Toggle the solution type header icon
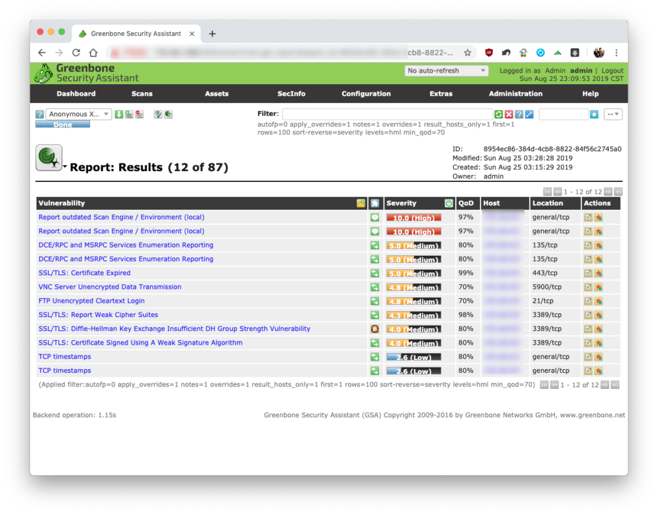658x515 pixels. tap(375, 203)
